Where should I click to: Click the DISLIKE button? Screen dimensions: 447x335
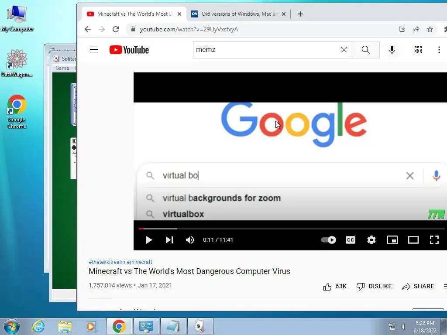pyautogui.click(x=374, y=286)
